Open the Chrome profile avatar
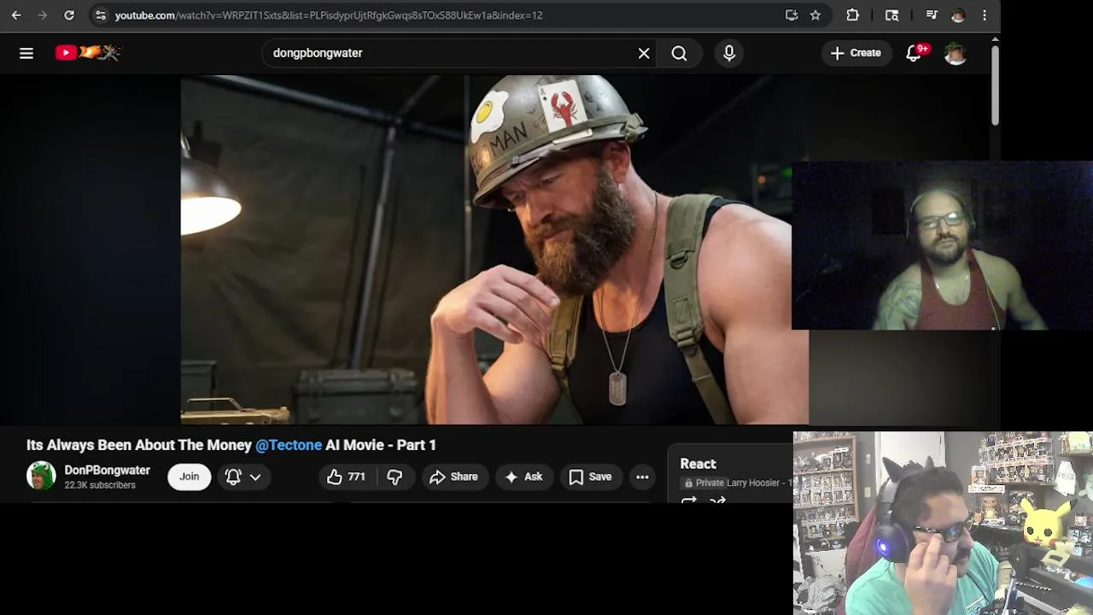1093x615 pixels. coord(958,15)
